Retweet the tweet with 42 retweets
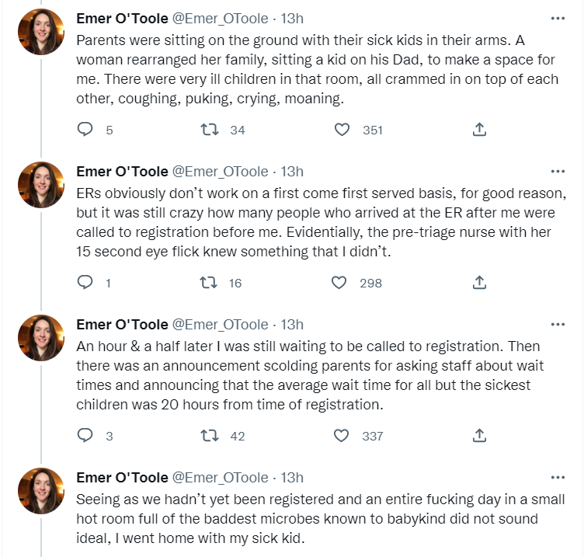Image resolution: width=584 pixels, height=557 pixels. click(x=207, y=436)
